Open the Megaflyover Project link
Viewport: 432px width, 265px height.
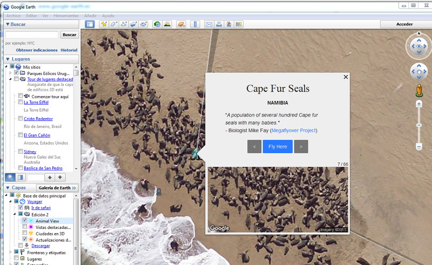pos(293,131)
